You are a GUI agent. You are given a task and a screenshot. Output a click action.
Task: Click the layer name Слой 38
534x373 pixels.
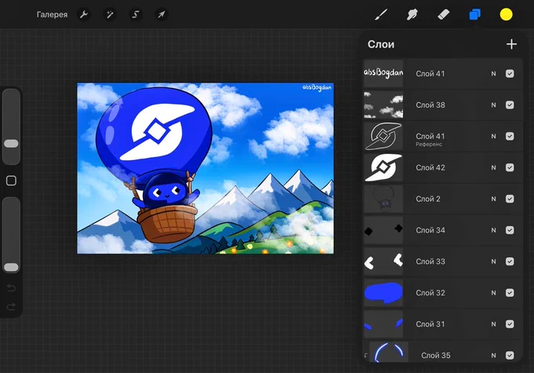(x=430, y=105)
